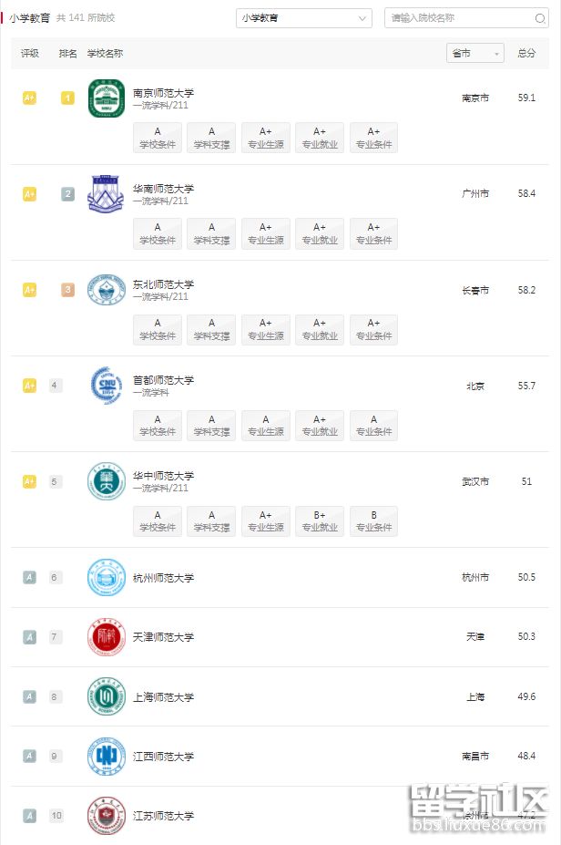The width and height of the screenshot is (561, 845).
Task: Click the search magnifier icon
Action: [541, 18]
